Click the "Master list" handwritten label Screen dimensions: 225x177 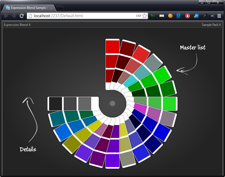click(193, 47)
